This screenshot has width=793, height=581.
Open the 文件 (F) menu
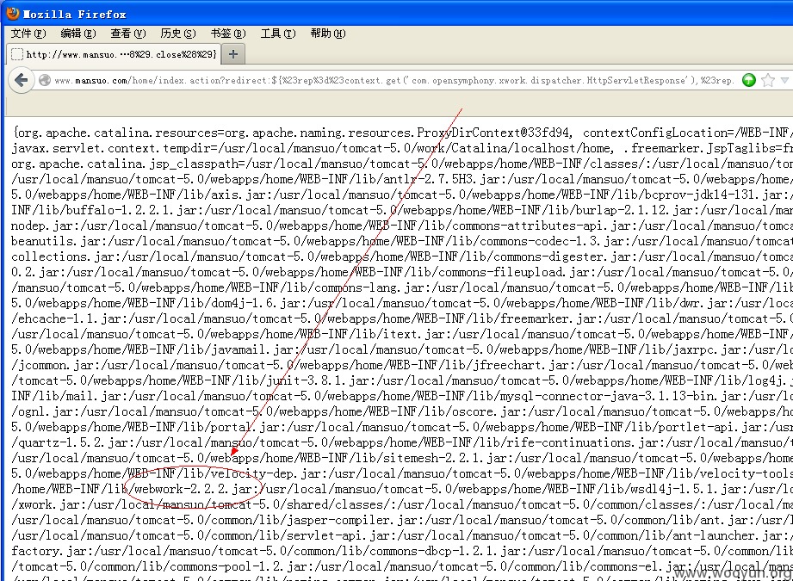[28, 34]
